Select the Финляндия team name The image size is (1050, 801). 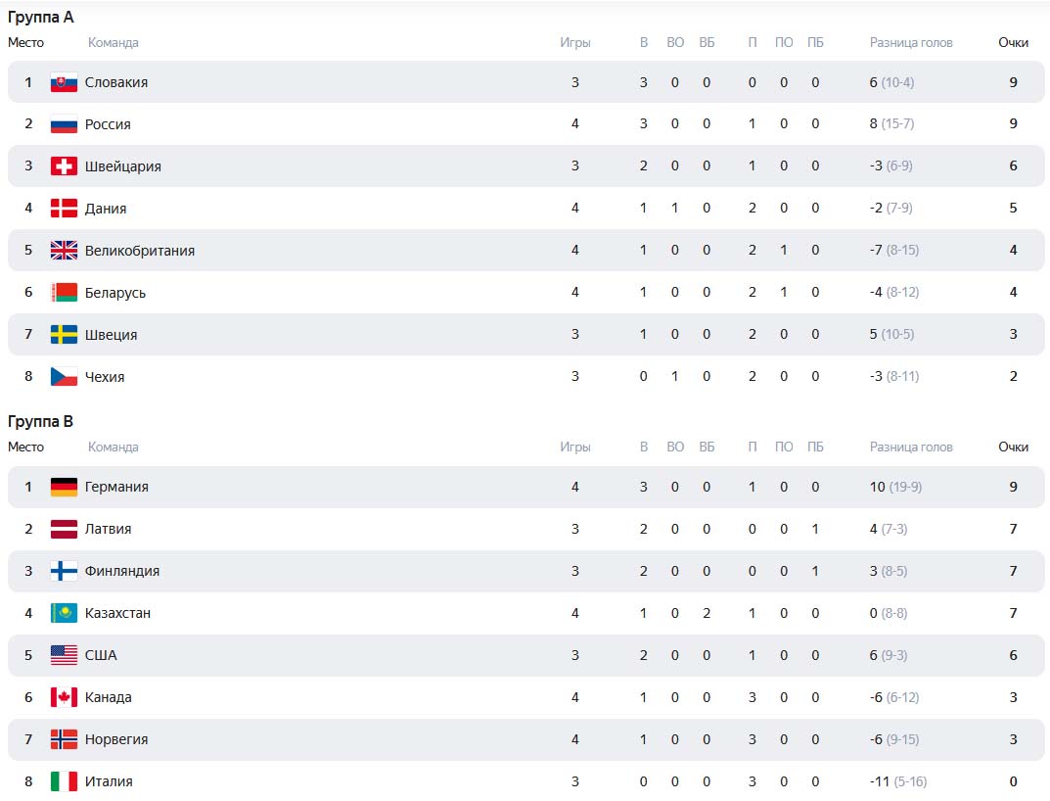pyautogui.click(x=122, y=571)
